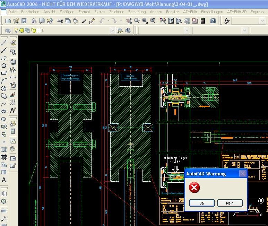This screenshot has width=268, height=226.
Task: Open the linetype control dropdown
Action: (x=244, y=31)
